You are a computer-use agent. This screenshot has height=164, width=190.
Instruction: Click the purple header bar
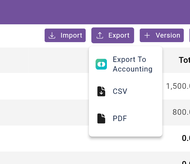point(95,12)
